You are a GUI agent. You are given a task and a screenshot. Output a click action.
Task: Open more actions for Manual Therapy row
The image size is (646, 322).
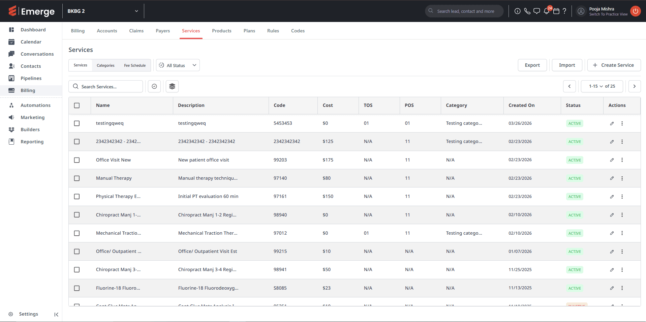tap(622, 178)
